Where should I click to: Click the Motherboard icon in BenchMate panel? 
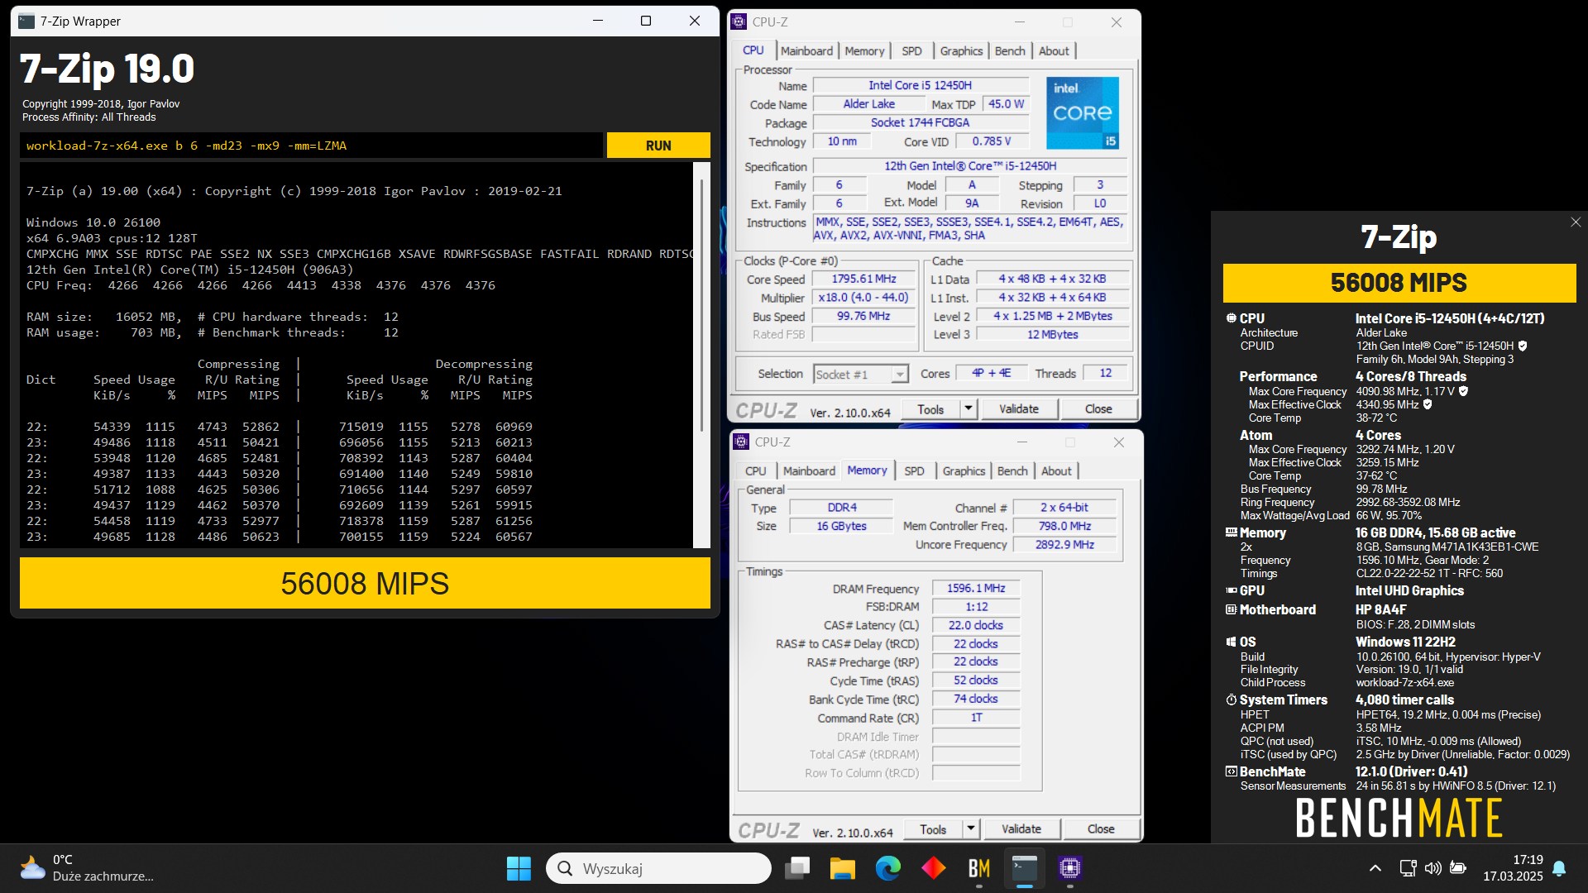(x=1231, y=610)
